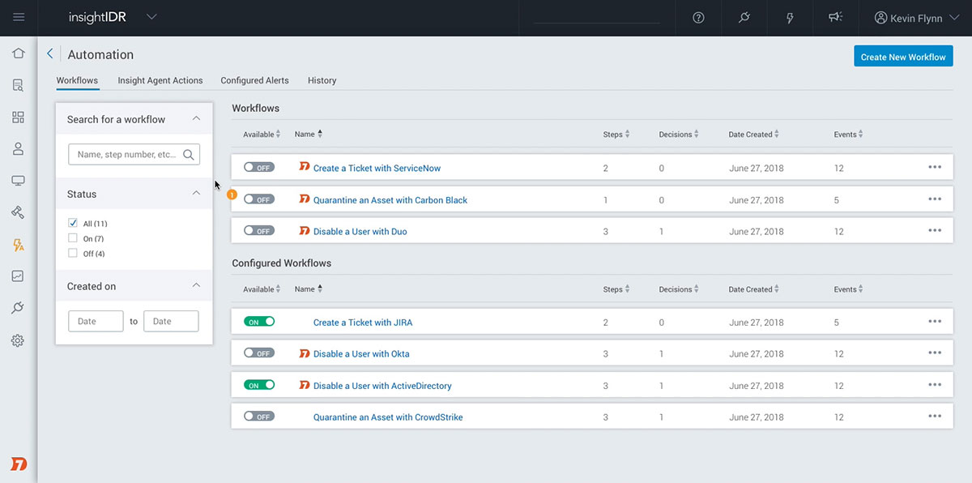Sort Workflows table by Available column
Viewport: 972px width, 483px height.
pos(262,135)
